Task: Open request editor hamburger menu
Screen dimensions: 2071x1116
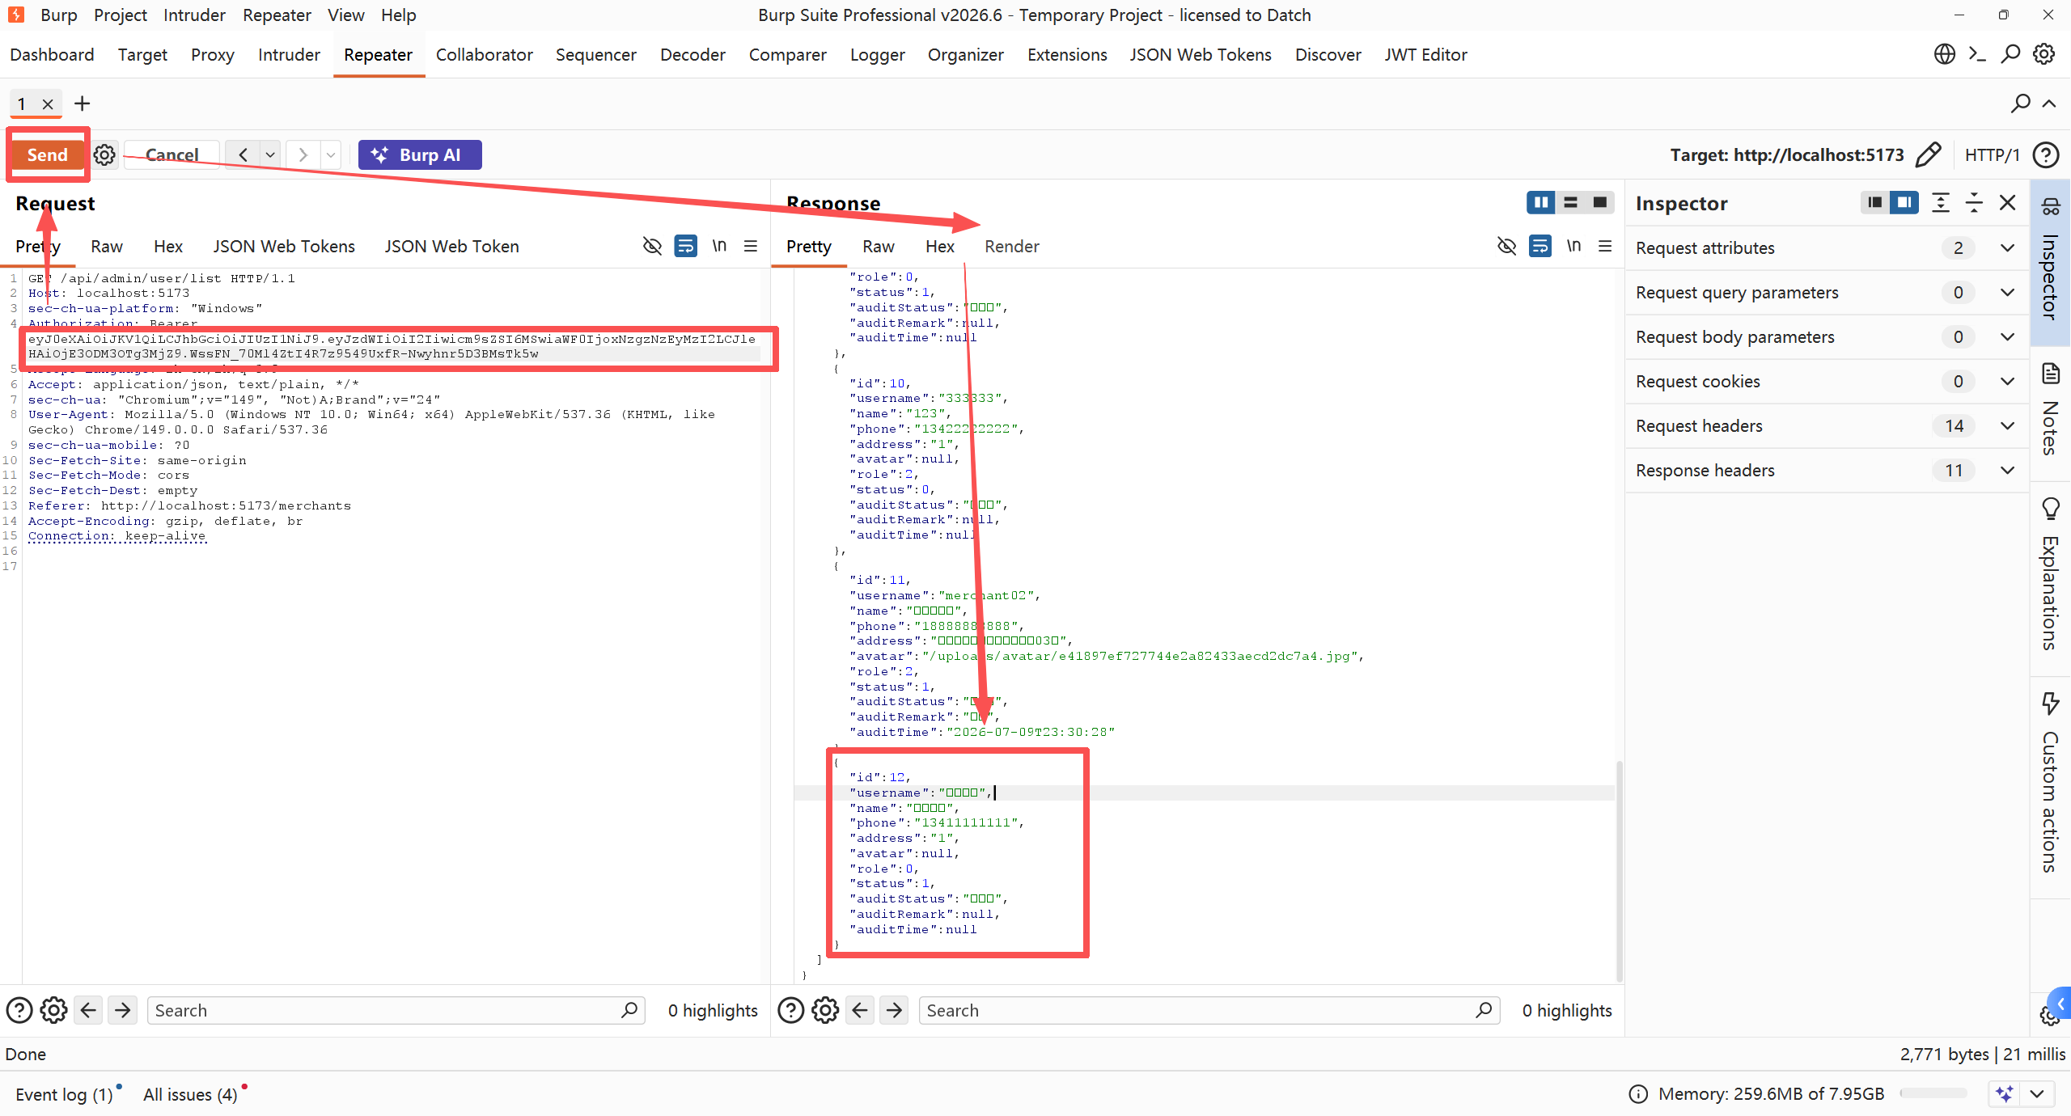Action: 751,245
